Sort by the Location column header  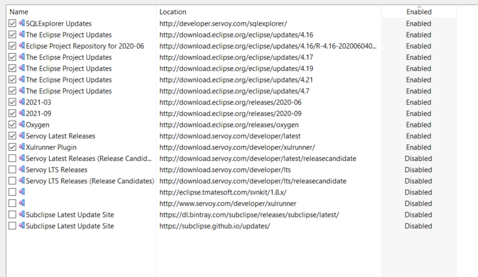[269, 12]
